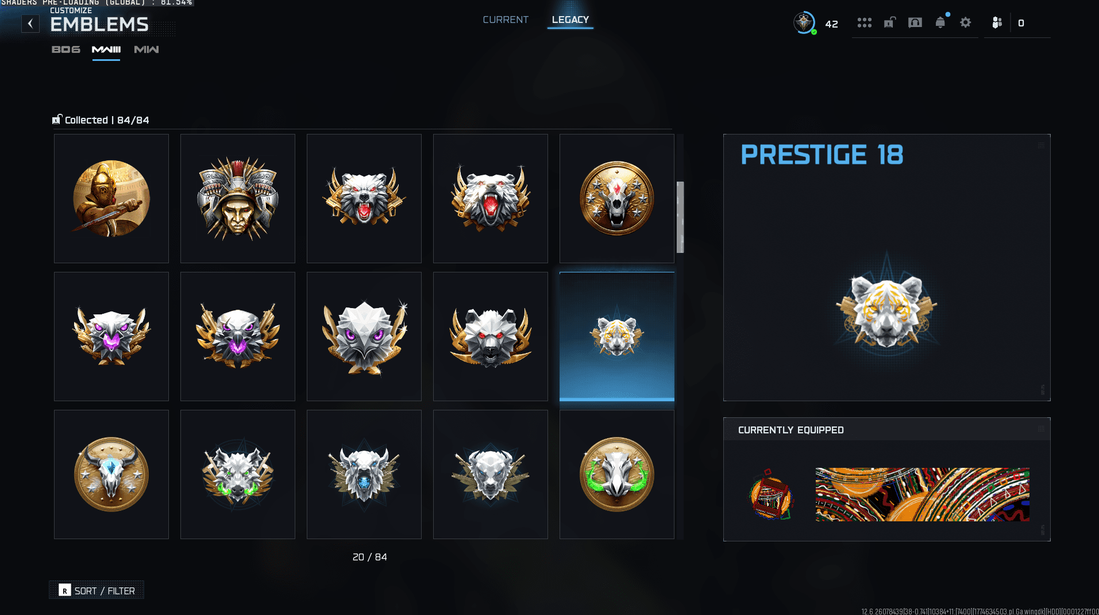The width and height of the screenshot is (1099, 615).
Task: Select the MWII game filter tab
Action: click(106, 49)
